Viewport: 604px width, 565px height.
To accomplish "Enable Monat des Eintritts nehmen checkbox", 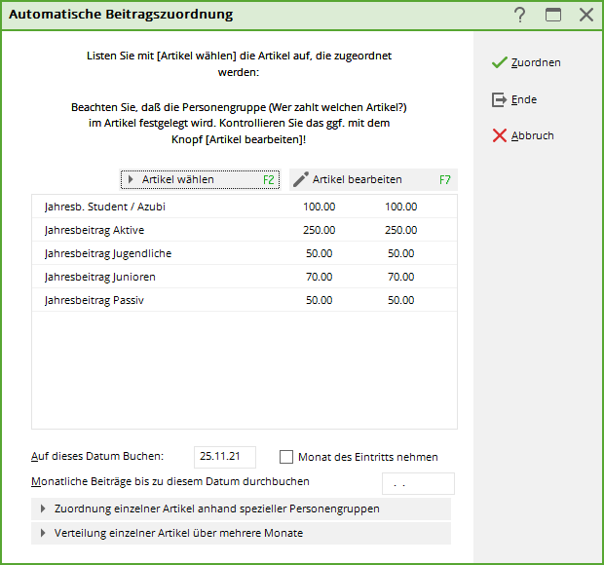I will (x=286, y=457).
